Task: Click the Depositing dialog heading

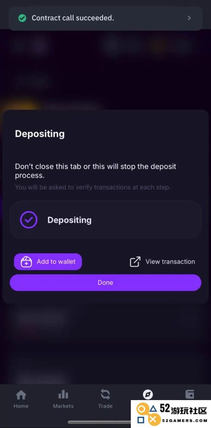Action: pos(40,134)
